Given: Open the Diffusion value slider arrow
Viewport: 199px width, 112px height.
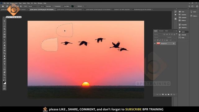Looking at the screenshot, I should click(x=86, y=6).
